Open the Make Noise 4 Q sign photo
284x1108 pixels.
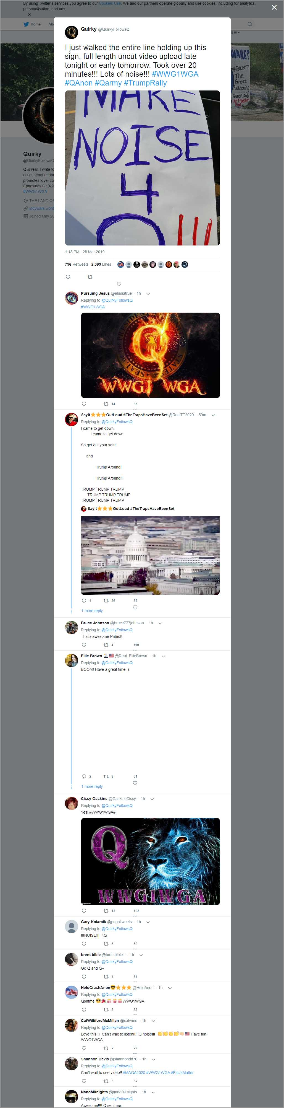tap(142, 168)
